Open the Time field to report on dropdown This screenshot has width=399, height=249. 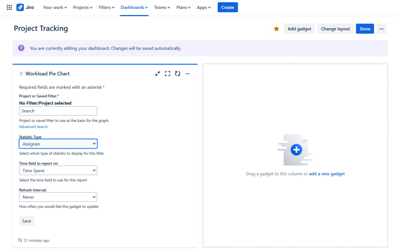pyautogui.click(x=58, y=170)
